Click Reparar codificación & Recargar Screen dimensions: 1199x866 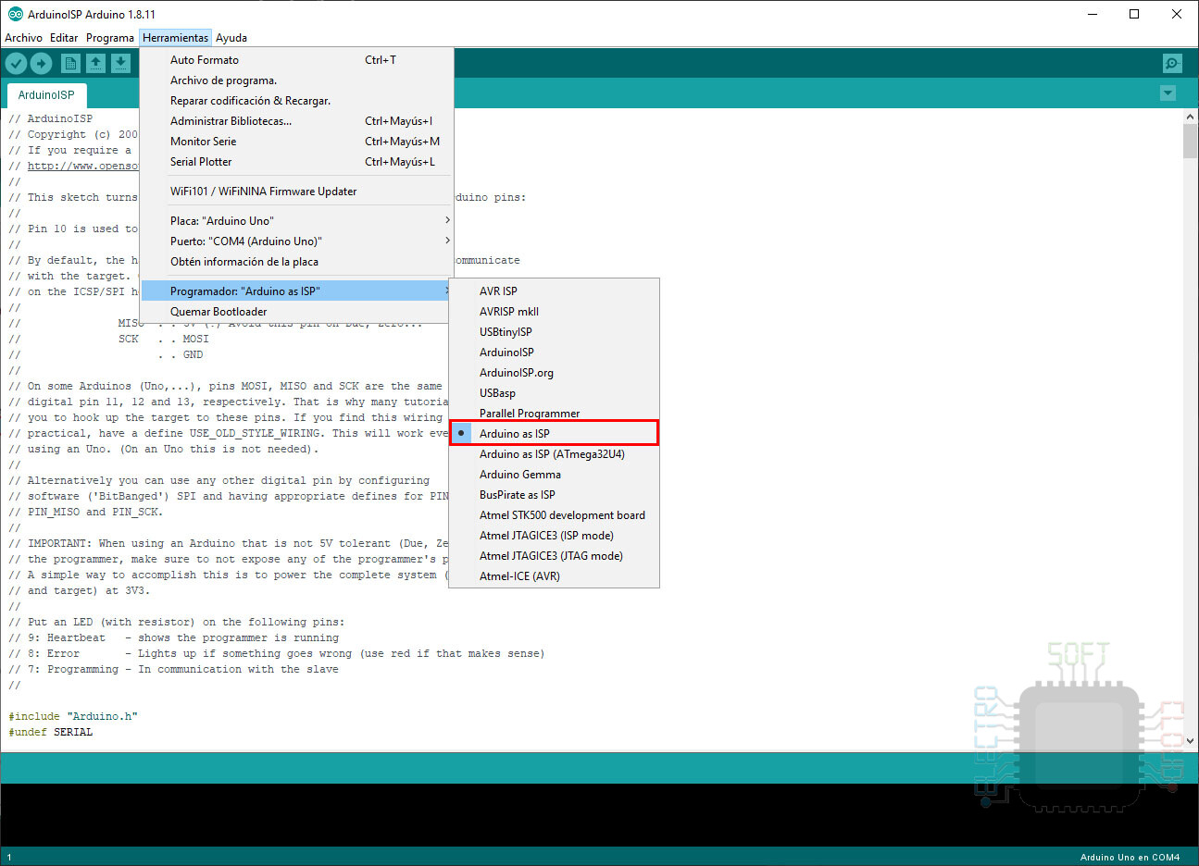296,101
